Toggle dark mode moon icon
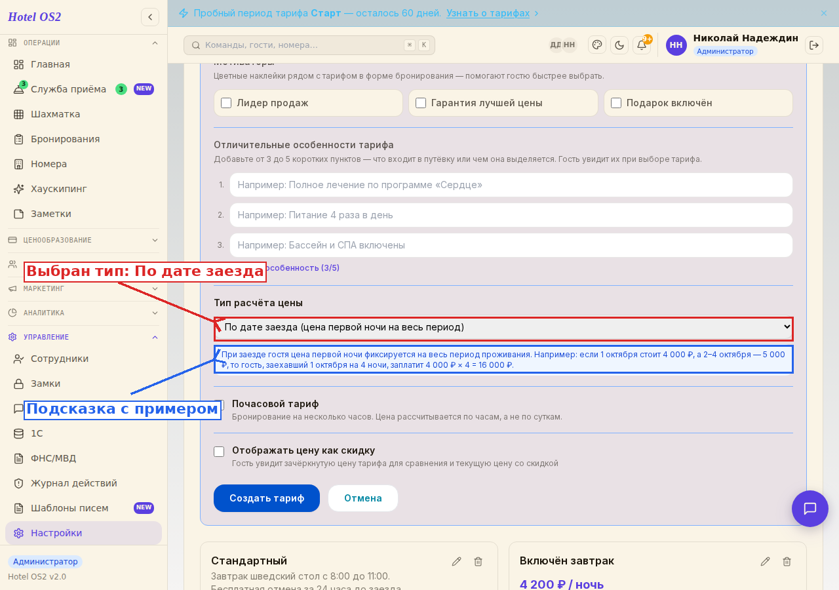This screenshot has height=590, width=839. point(619,45)
